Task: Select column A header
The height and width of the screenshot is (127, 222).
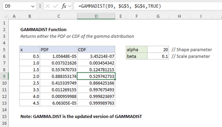Action: click(14, 16)
